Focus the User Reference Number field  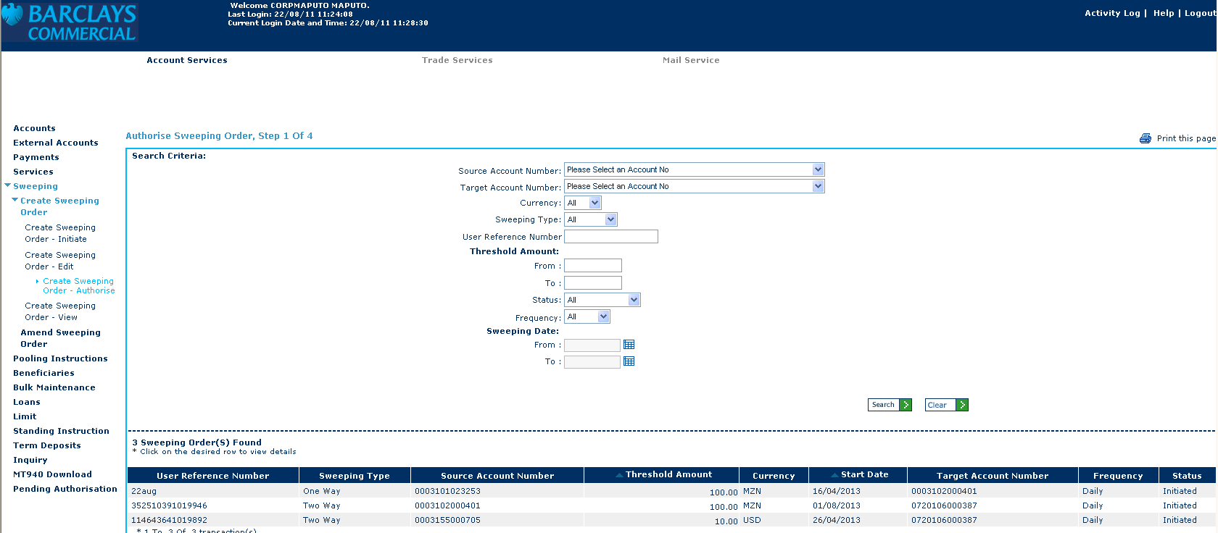coord(611,236)
